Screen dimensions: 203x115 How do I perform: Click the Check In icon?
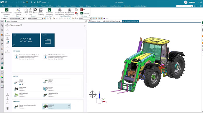(26, 10)
